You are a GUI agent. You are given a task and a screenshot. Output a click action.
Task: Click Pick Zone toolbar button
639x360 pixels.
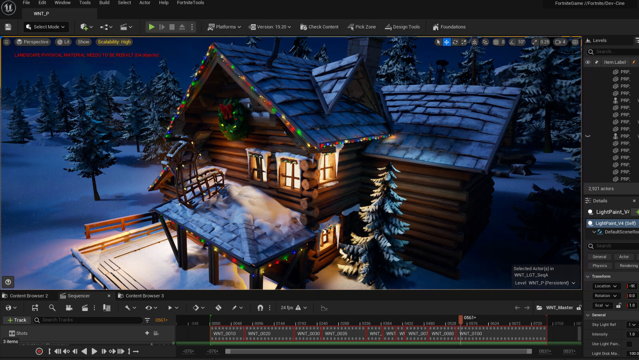point(362,27)
